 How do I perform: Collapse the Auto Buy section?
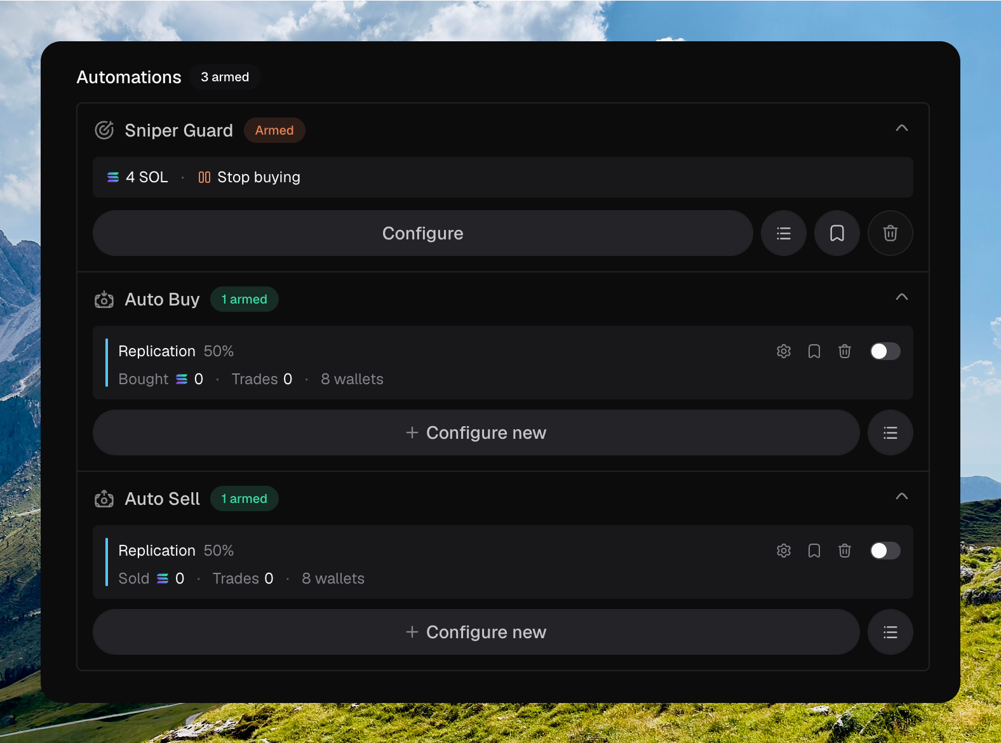click(x=901, y=297)
